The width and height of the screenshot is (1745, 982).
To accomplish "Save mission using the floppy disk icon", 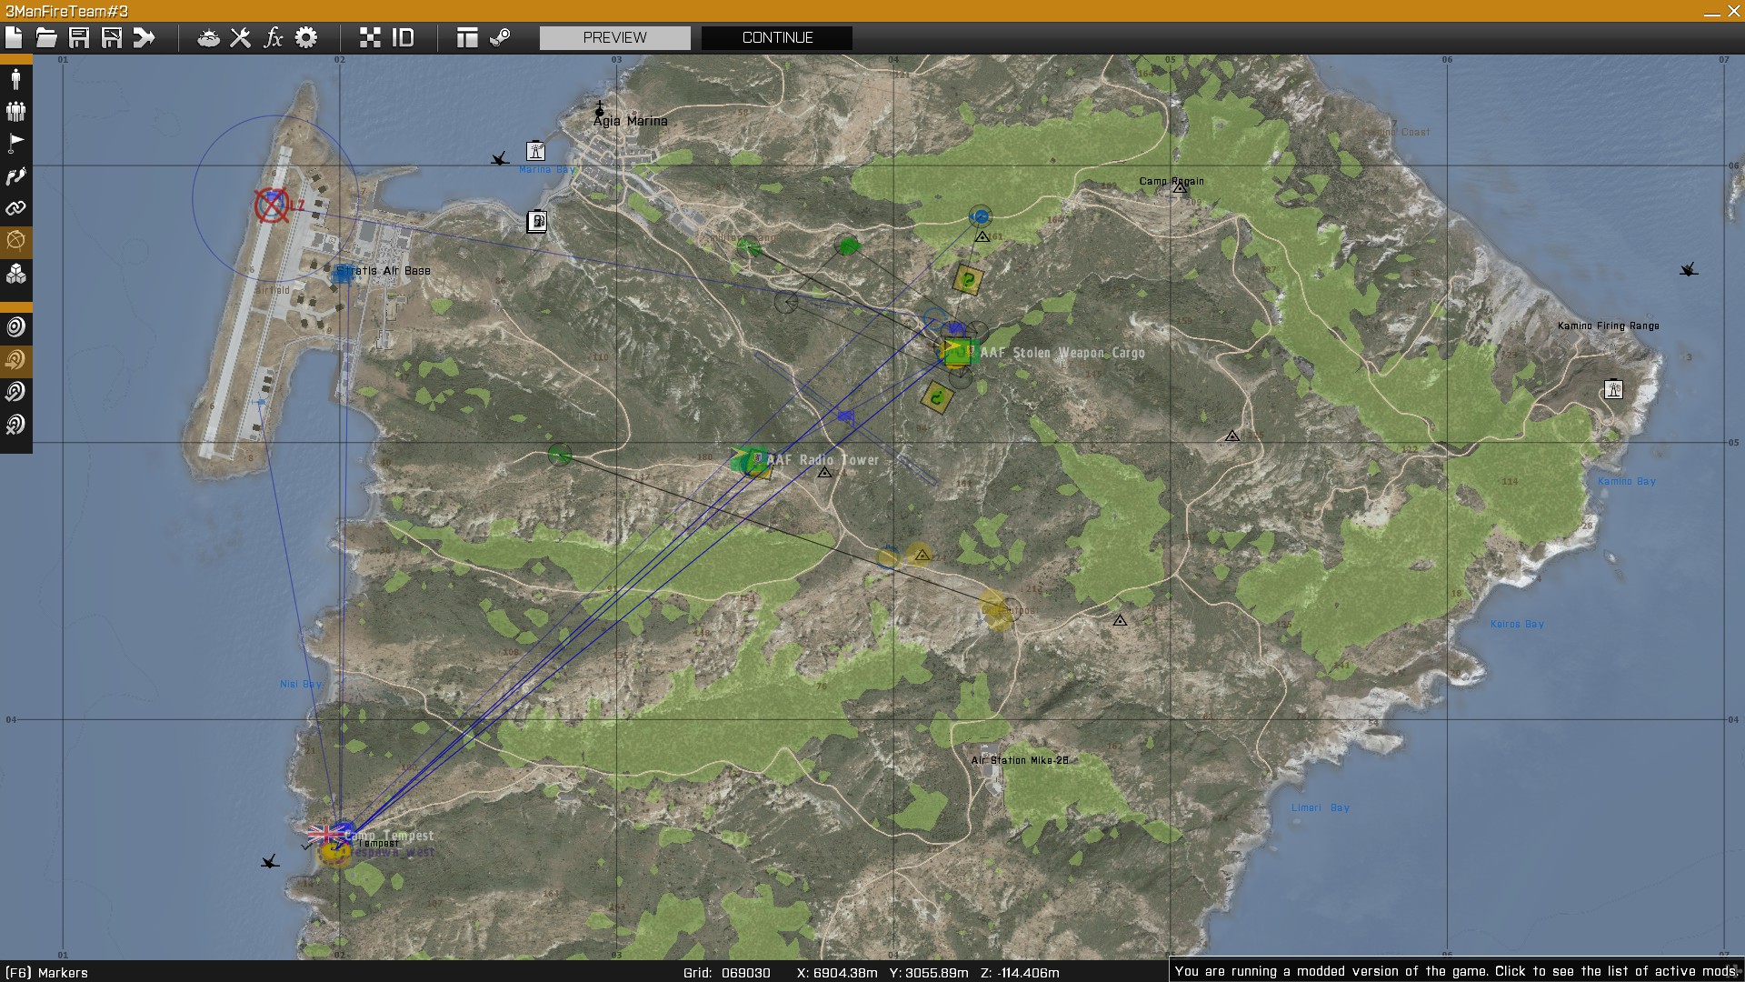I will pos(79,37).
